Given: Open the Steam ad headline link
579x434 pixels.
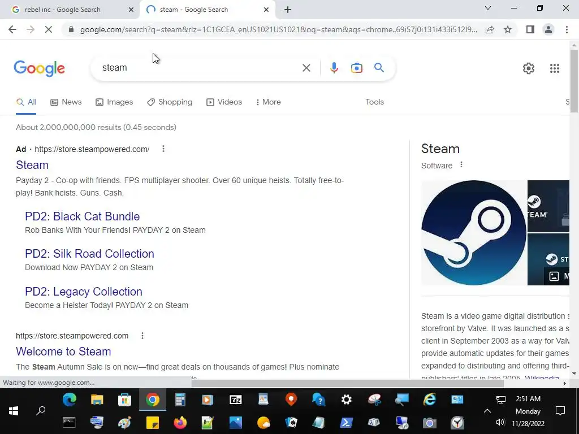Looking at the screenshot, I should pyautogui.click(x=32, y=165).
